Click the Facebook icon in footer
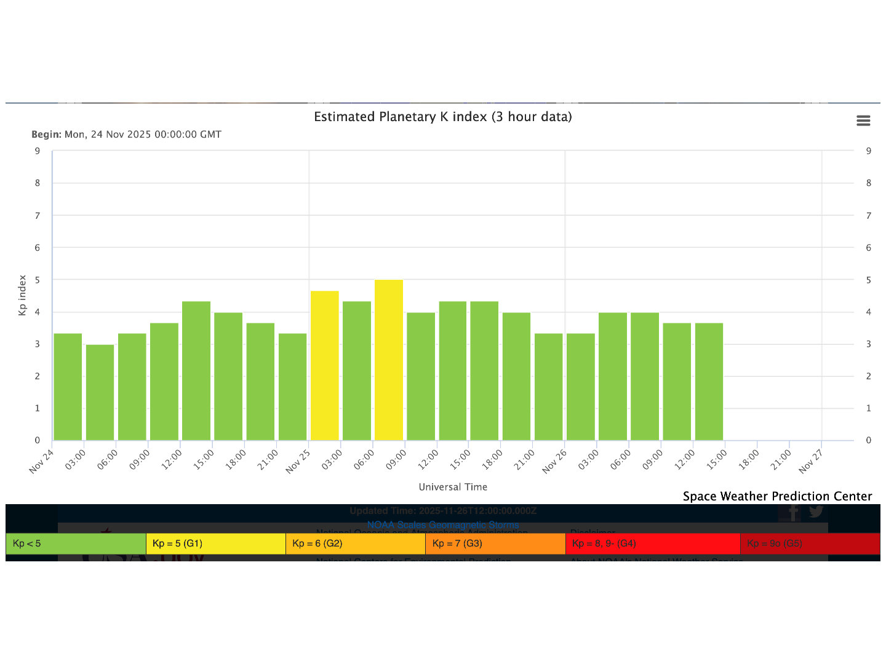The height and width of the screenshot is (664, 886). pyautogui.click(x=793, y=512)
